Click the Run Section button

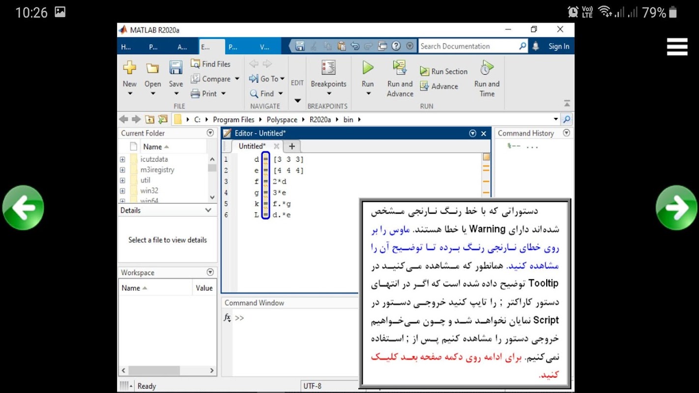[444, 71]
